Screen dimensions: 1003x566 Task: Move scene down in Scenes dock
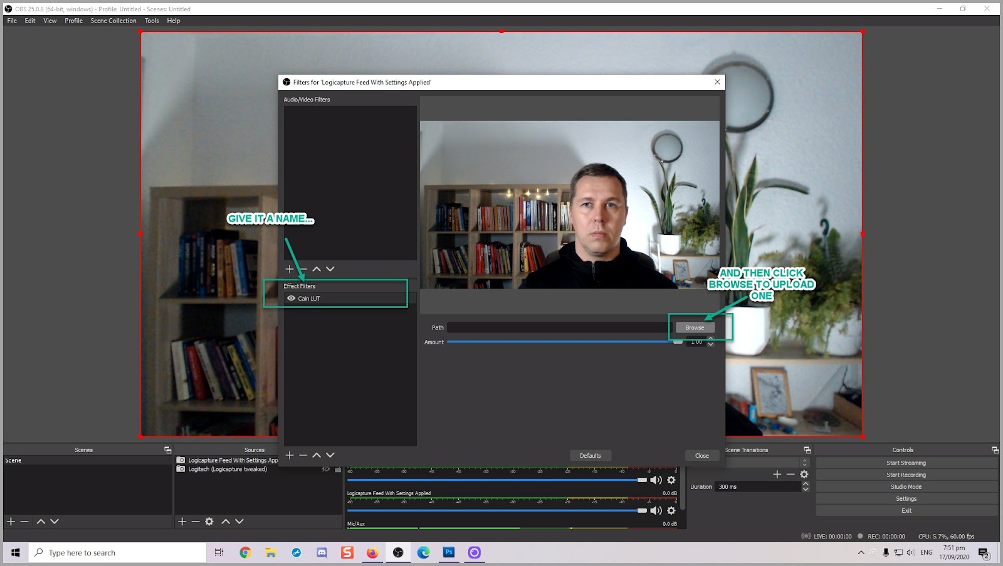click(55, 522)
